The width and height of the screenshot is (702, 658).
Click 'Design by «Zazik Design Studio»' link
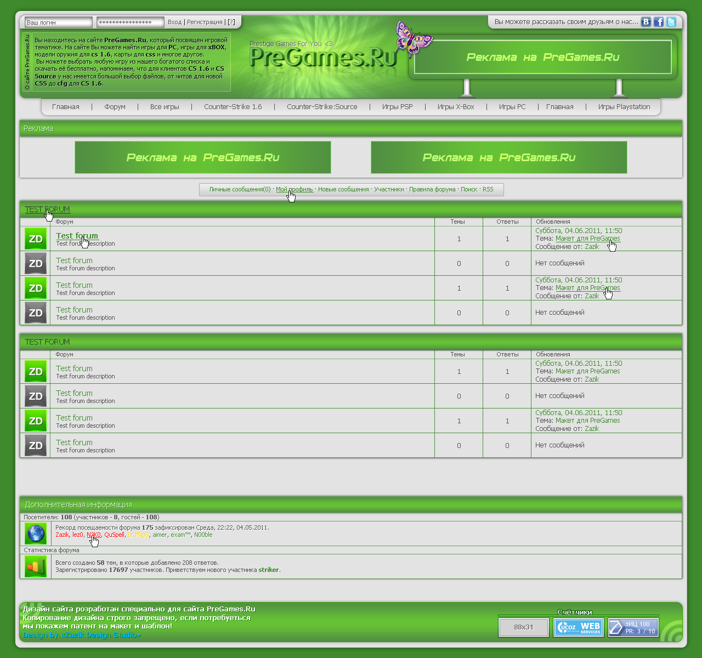[82, 635]
